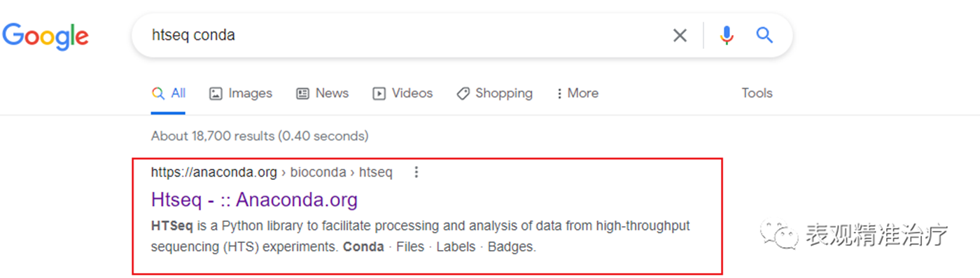
Task: Click the Shopping tab tag icon
Action: 463,93
